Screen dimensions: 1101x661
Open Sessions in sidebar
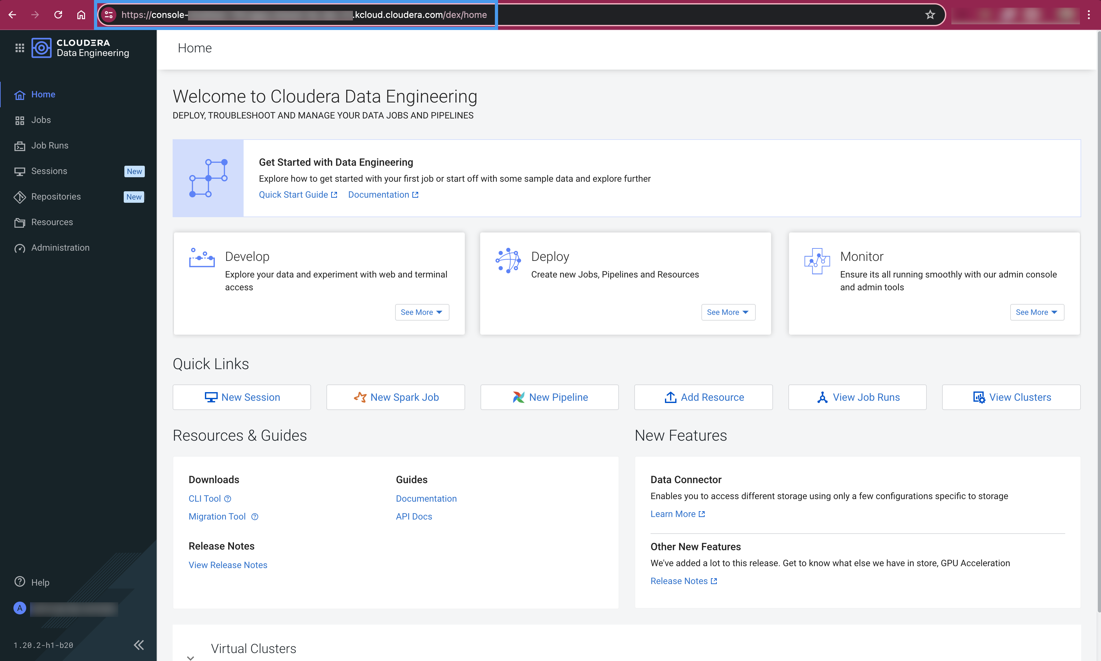49,171
